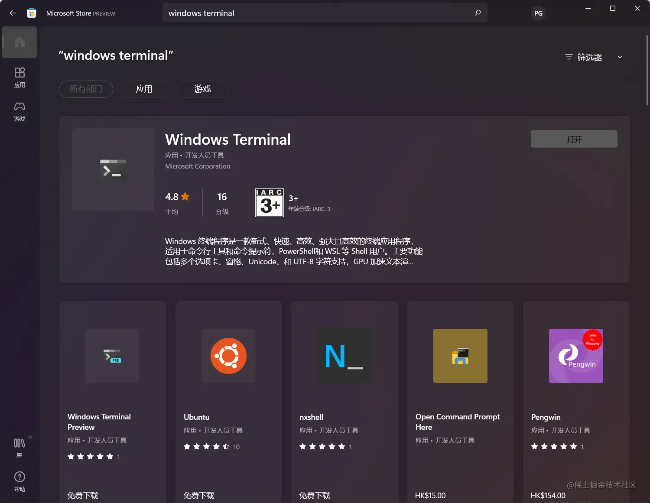Image resolution: width=650 pixels, height=503 pixels.
Task: Click the Open Command Prompt Here icon
Action: tap(460, 356)
